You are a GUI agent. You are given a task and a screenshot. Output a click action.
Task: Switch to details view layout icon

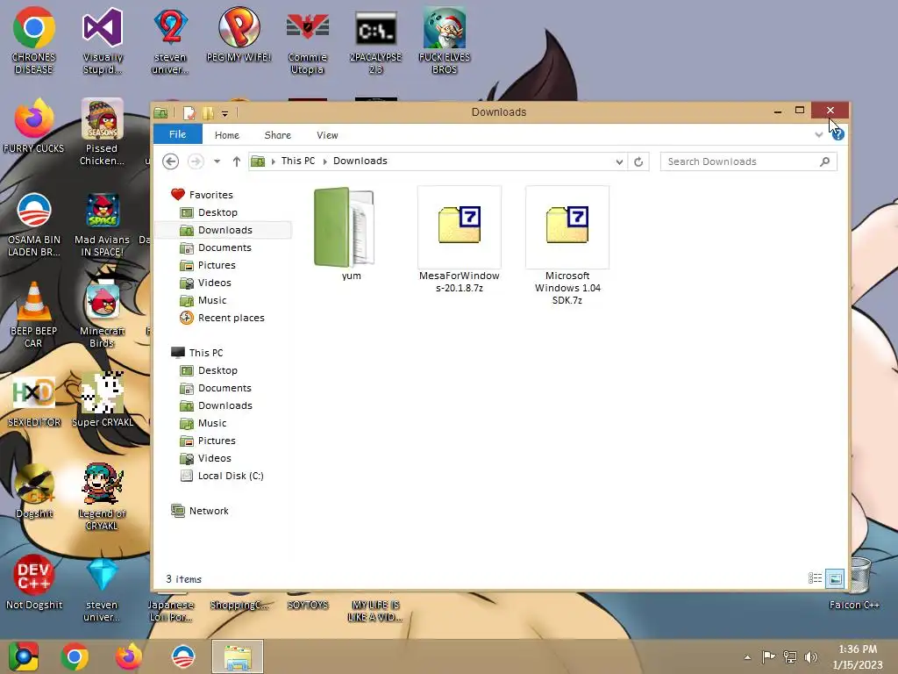[815, 578]
